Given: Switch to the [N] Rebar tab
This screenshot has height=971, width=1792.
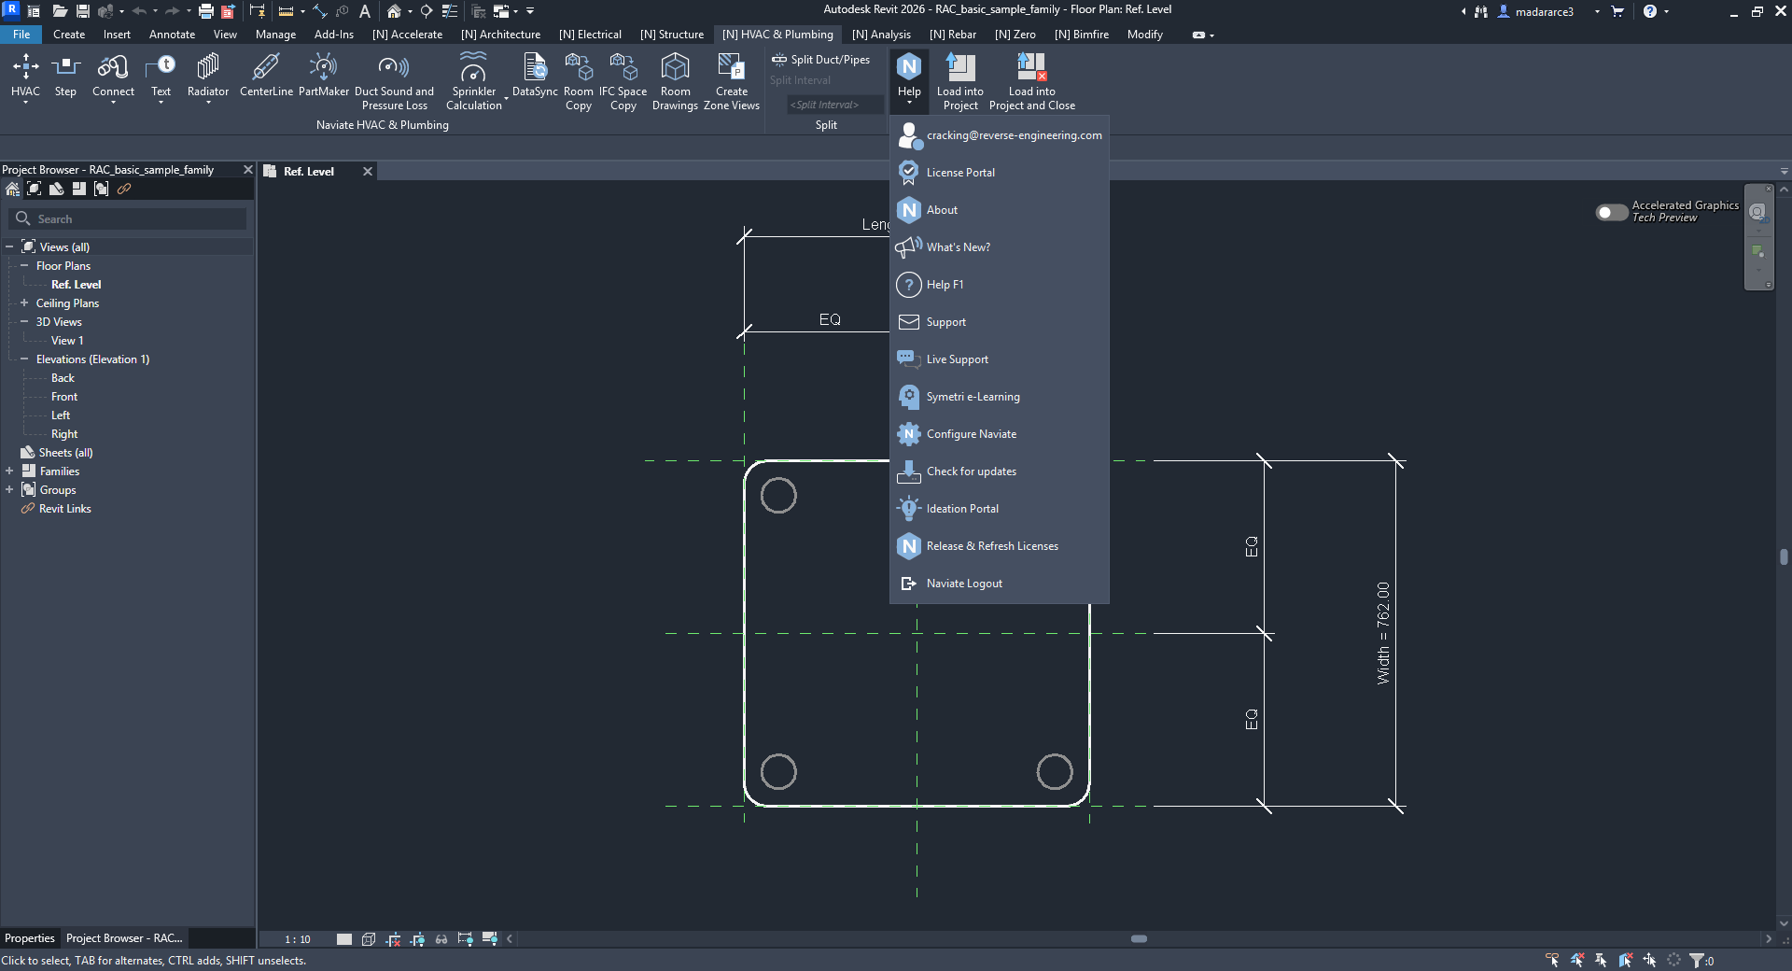Looking at the screenshot, I should 953,35.
